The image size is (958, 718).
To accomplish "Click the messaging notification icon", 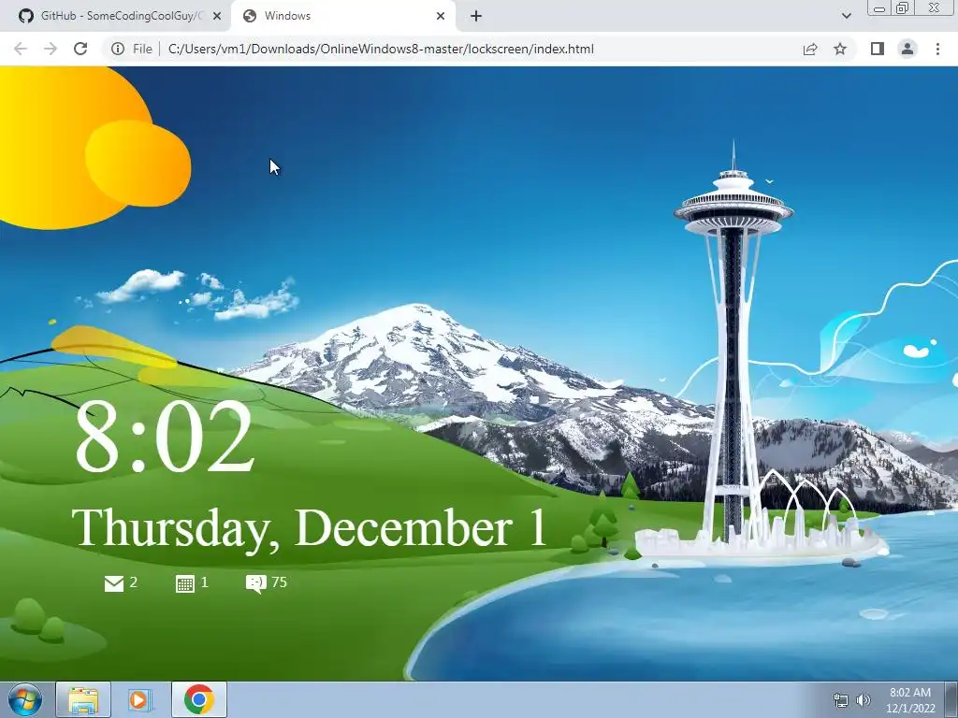I will (256, 583).
